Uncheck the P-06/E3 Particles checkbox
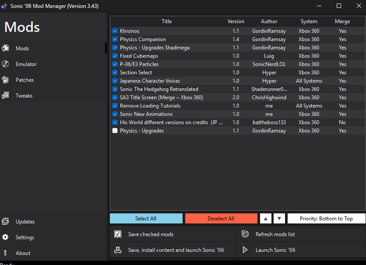 115,64
